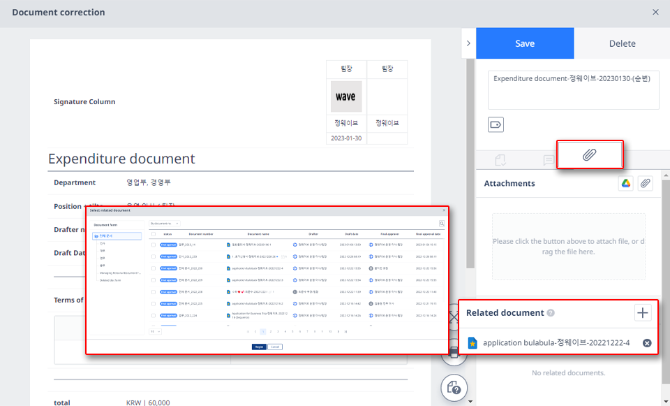Open the Attachments tab via the paperclip icon
The height and width of the screenshot is (406, 670).
click(588, 153)
